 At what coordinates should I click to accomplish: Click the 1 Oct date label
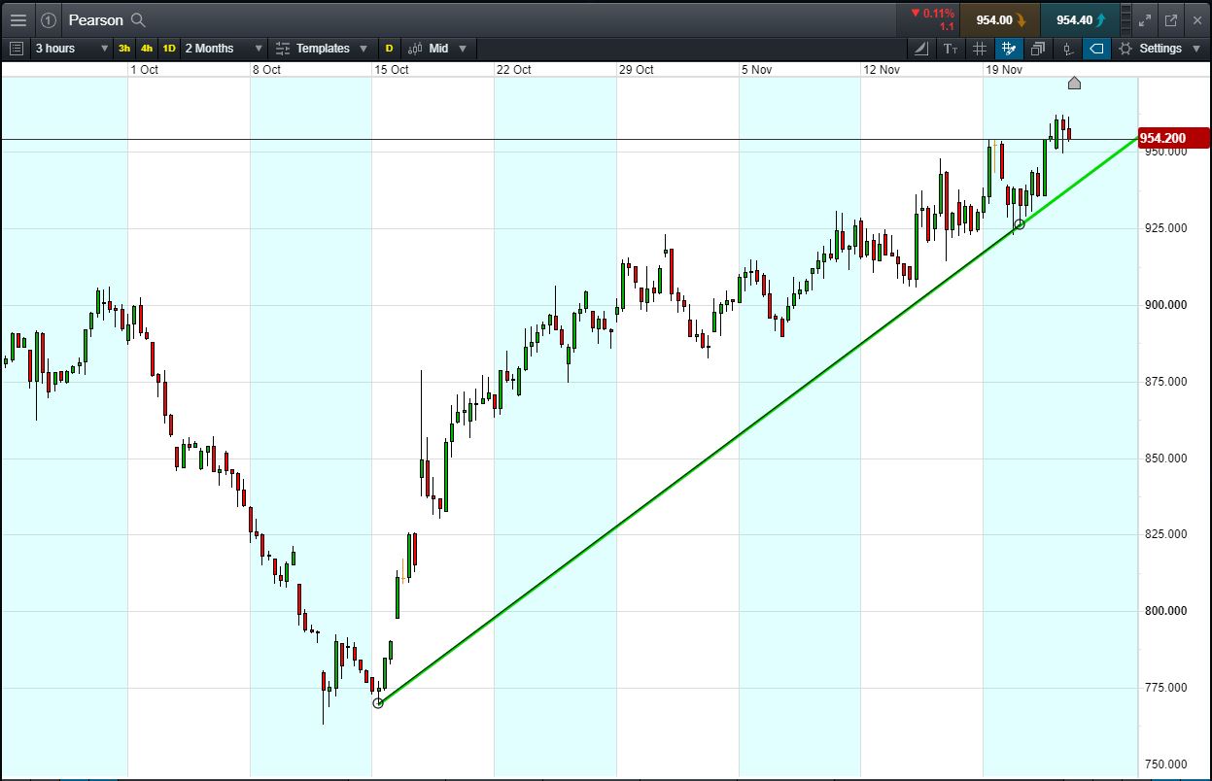[145, 69]
